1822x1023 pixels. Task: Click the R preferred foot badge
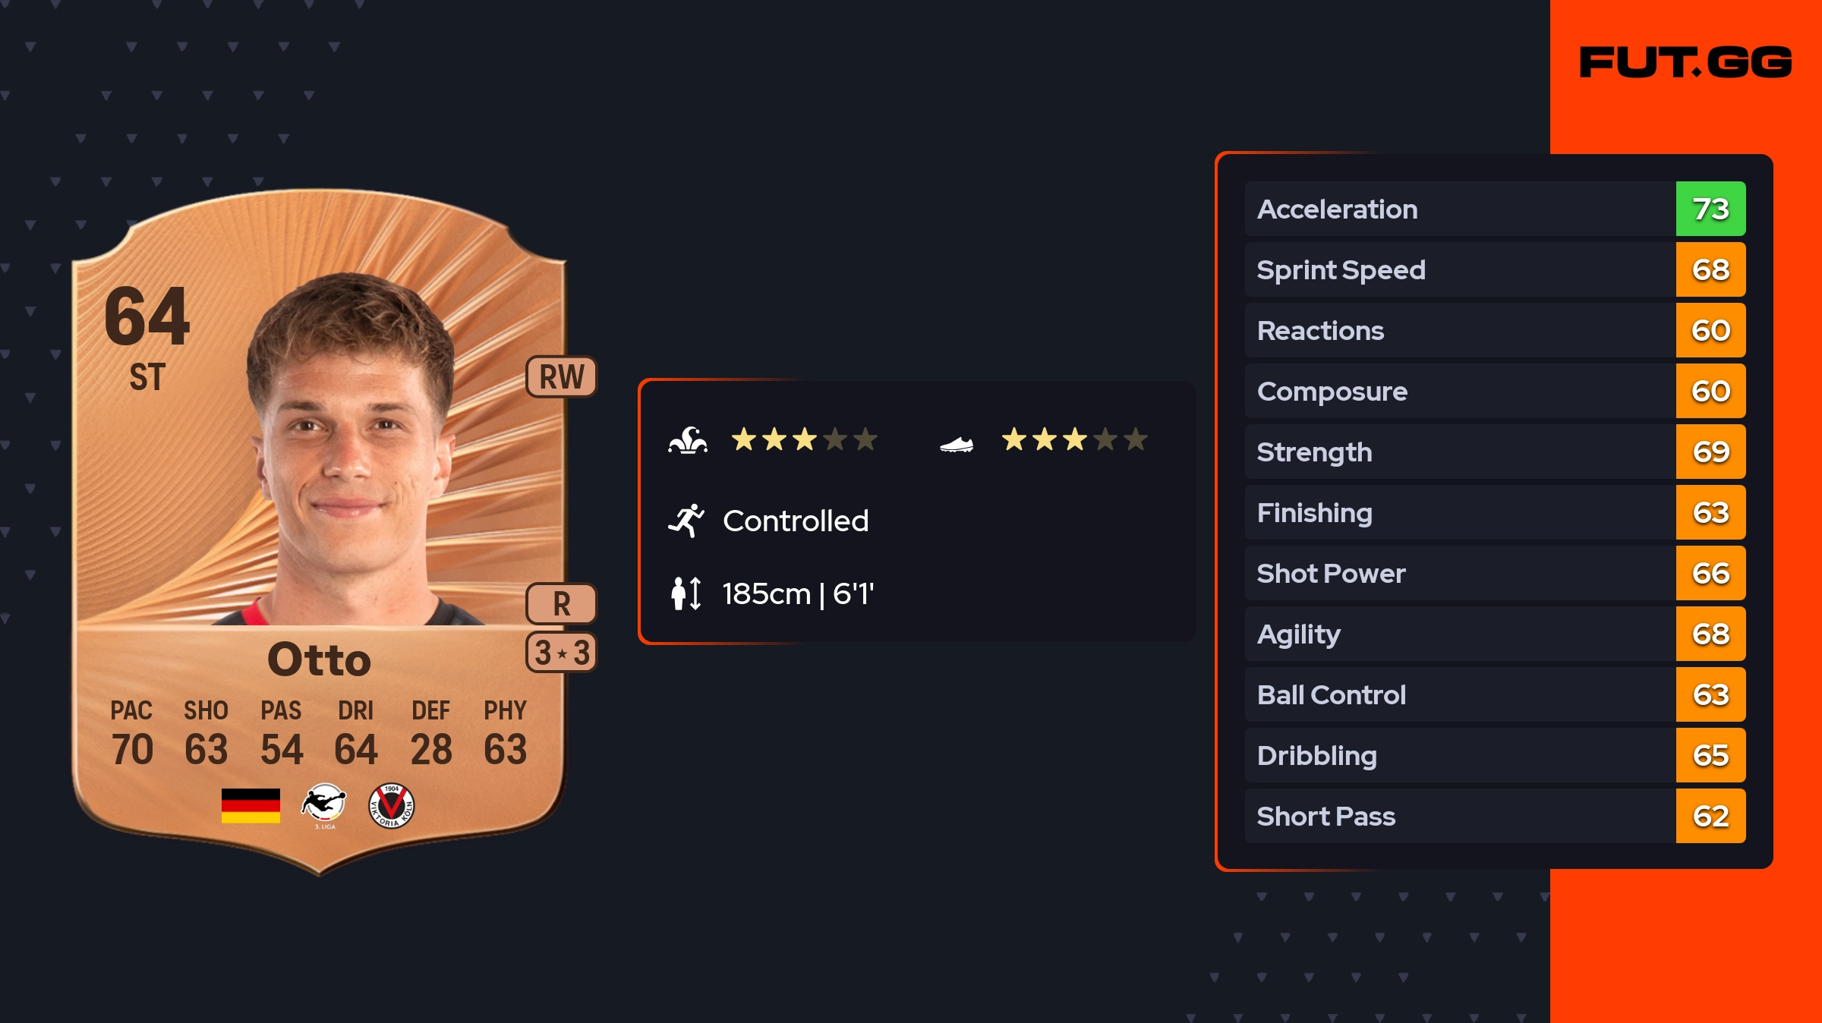562,603
